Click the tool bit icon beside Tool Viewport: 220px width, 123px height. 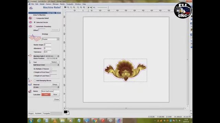coord(30,62)
